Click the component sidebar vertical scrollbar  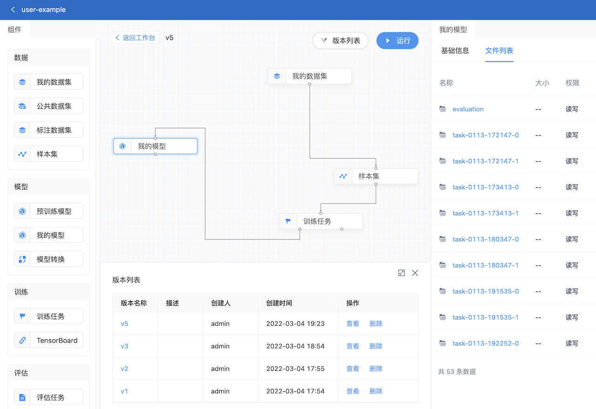click(x=98, y=223)
